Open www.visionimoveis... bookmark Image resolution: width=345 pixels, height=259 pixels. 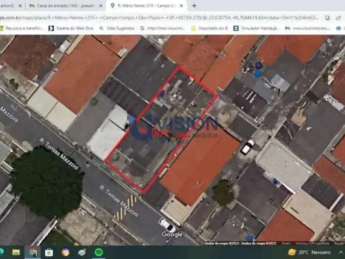click(308, 28)
